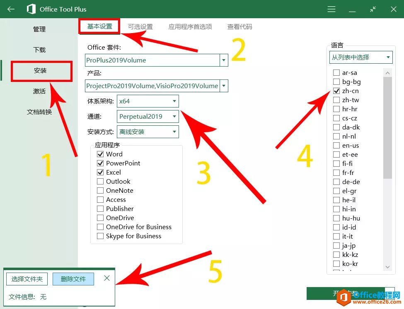The height and width of the screenshot is (309, 404).
Task: Open the 安装方式 离线安装 dropdown
Action: [148, 132]
